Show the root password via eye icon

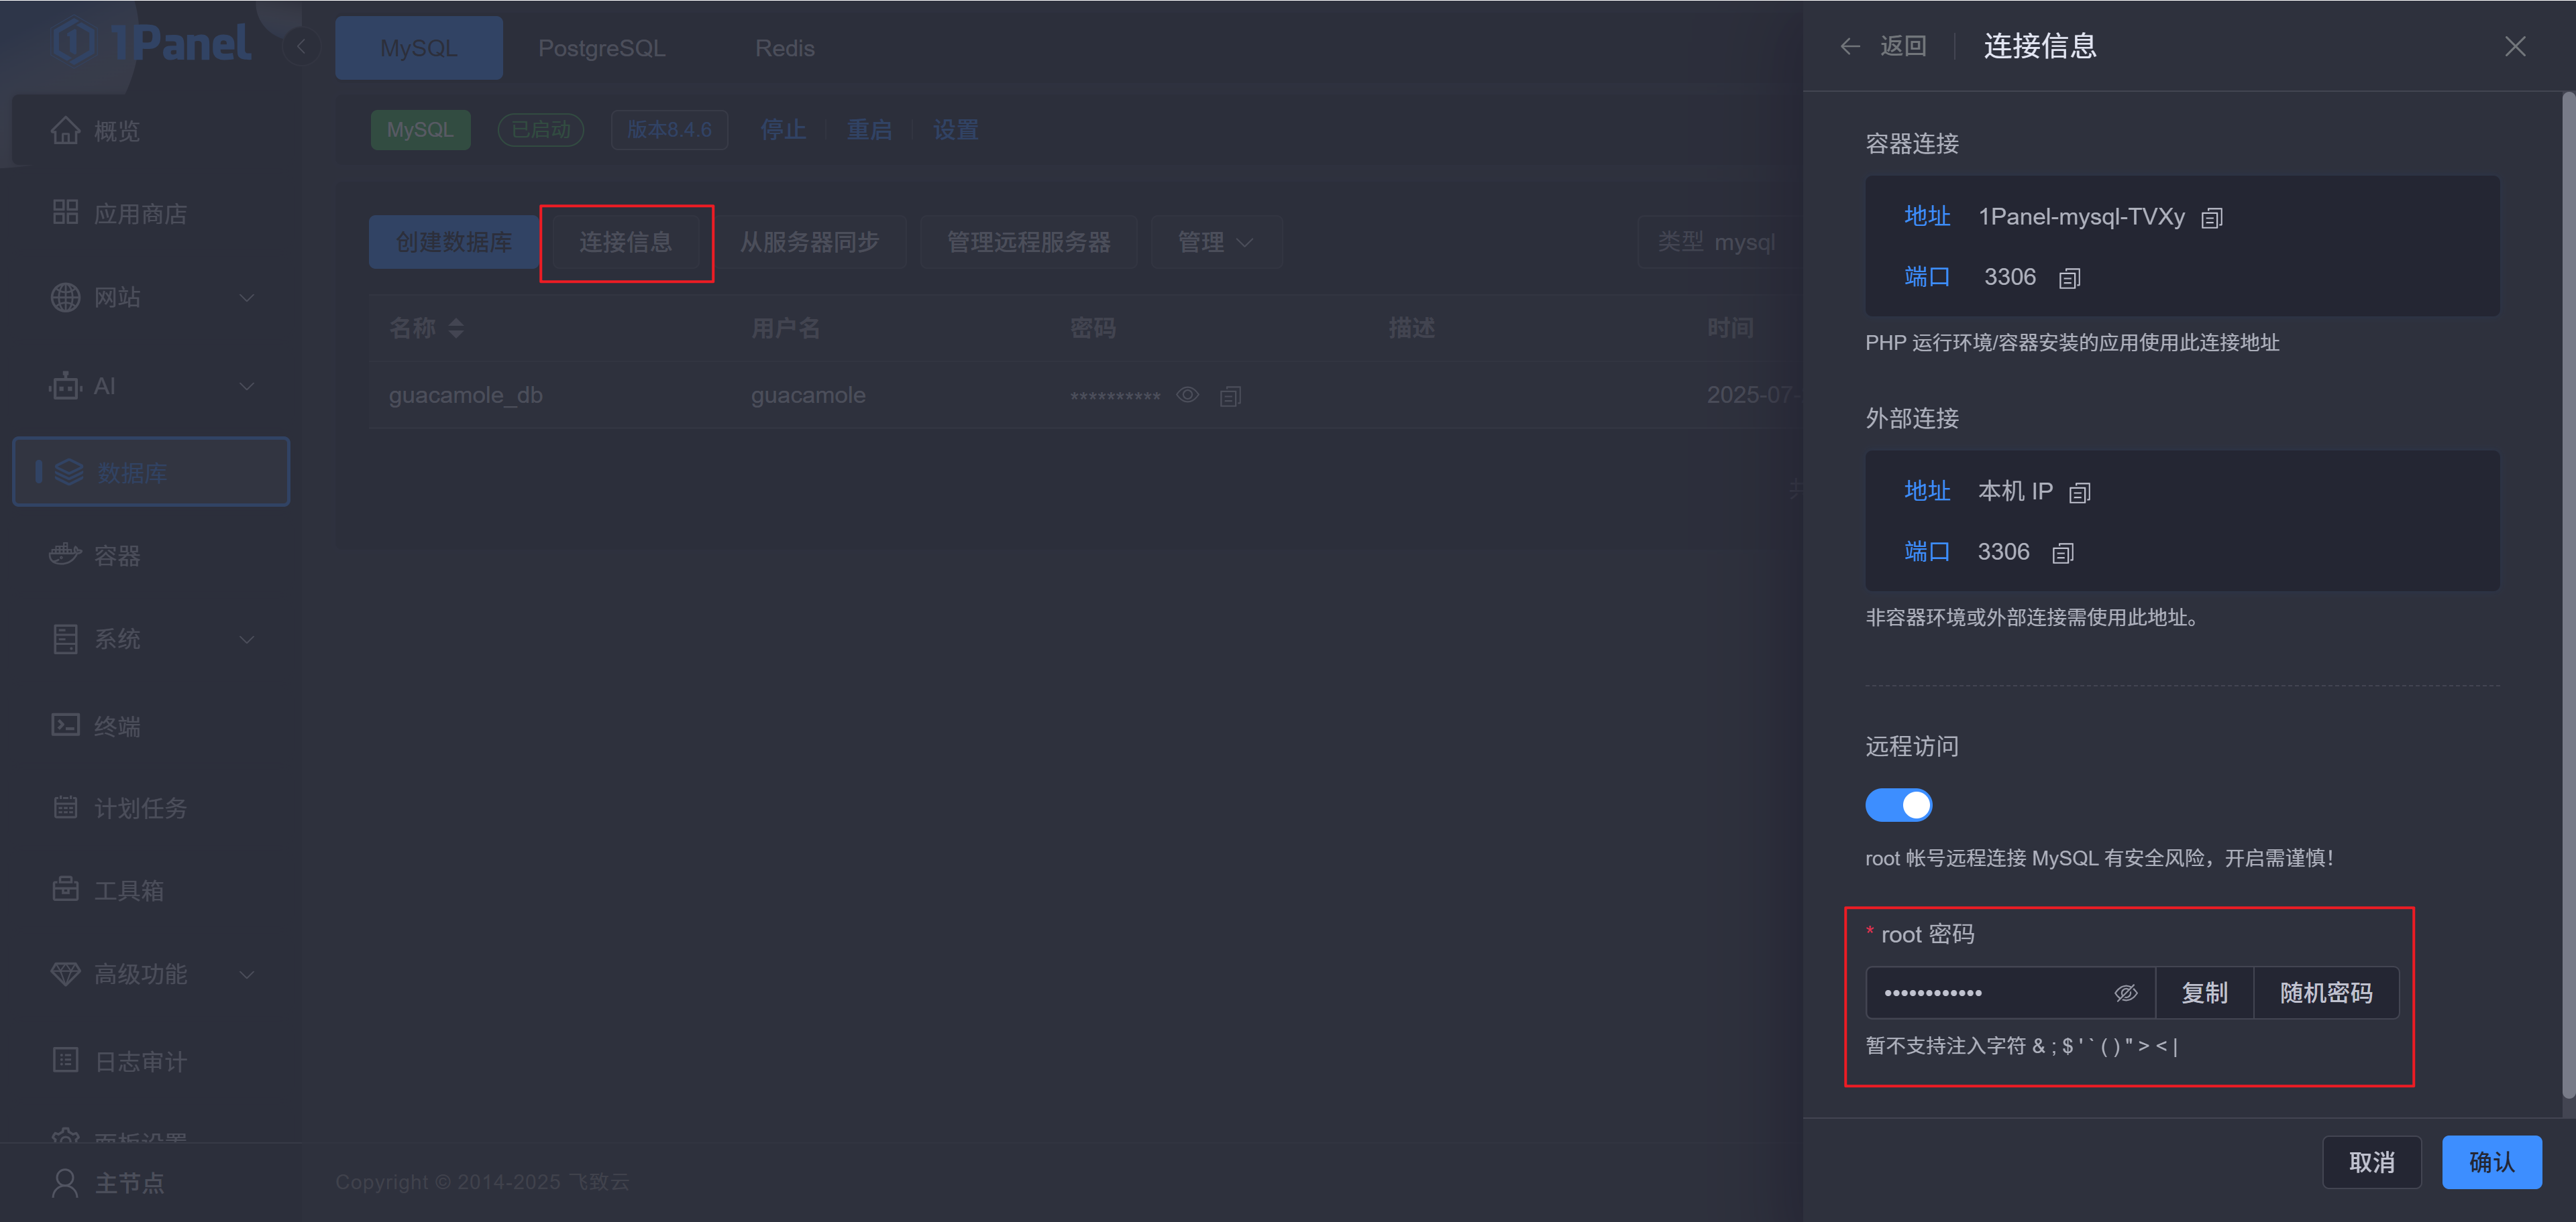pyautogui.click(x=2125, y=992)
